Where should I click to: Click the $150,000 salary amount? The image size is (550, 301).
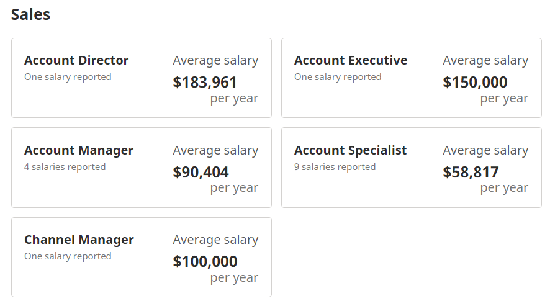pos(475,82)
